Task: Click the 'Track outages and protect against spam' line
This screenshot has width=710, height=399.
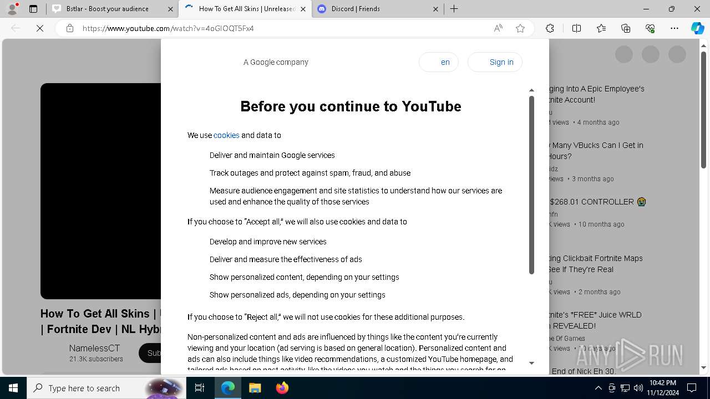Action: click(x=310, y=173)
